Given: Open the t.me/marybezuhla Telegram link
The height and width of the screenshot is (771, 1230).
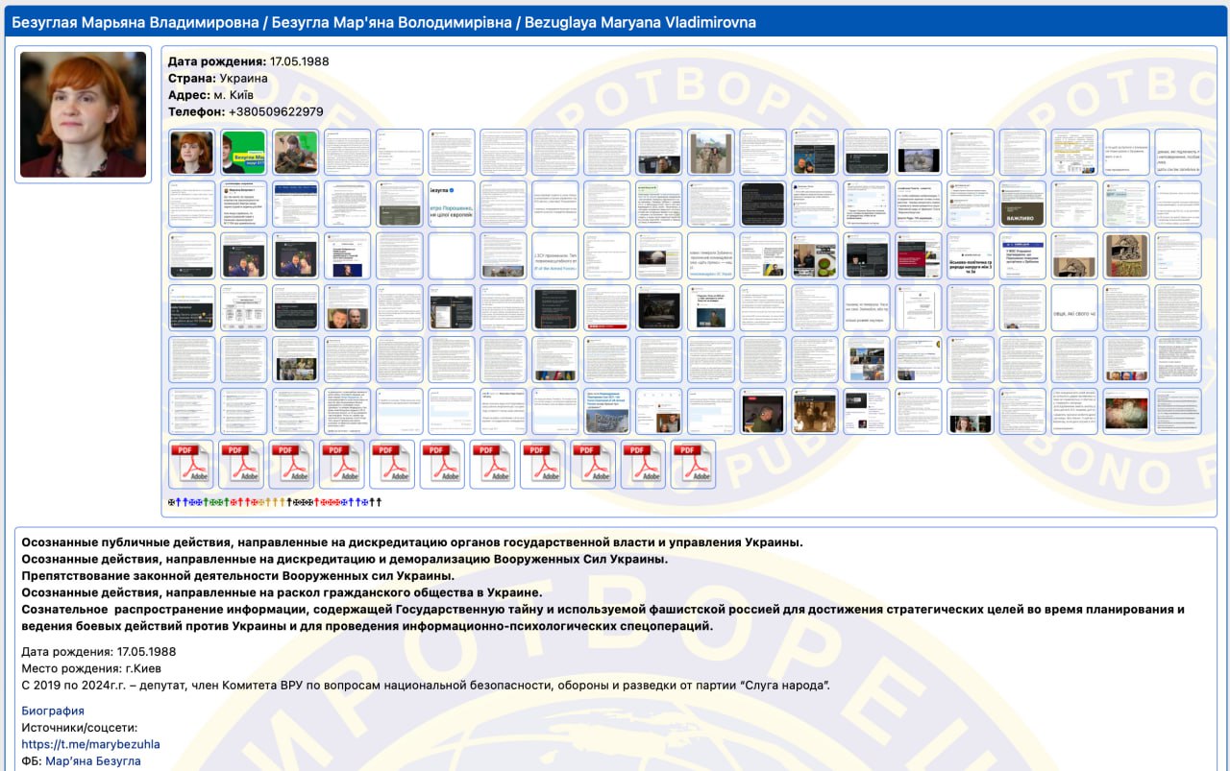Looking at the screenshot, I should coord(90,744).
